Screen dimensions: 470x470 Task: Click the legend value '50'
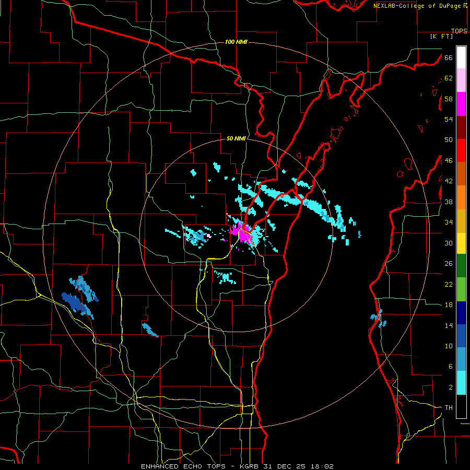(449, 140)
